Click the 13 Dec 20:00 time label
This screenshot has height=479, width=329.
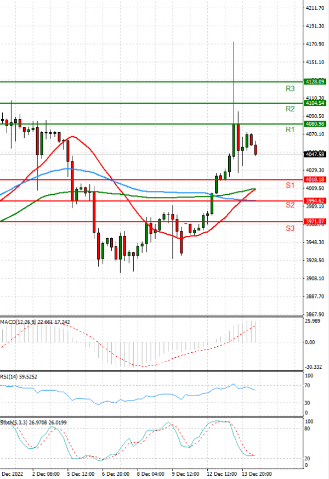coord(257,474)
